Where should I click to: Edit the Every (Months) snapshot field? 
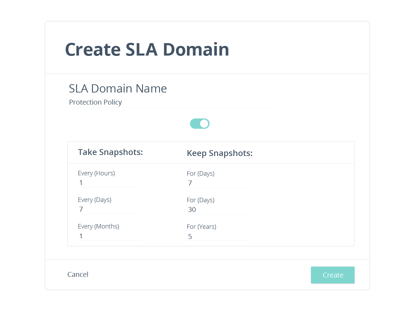(x=110, y=236)
